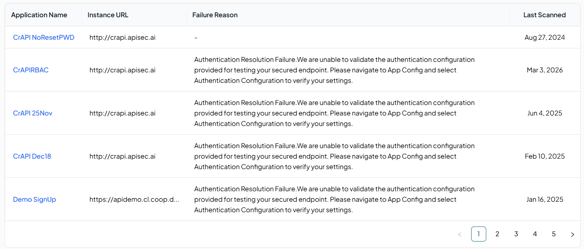Click the CrAPIRBAC failure reason text

[x=334, y=70]
